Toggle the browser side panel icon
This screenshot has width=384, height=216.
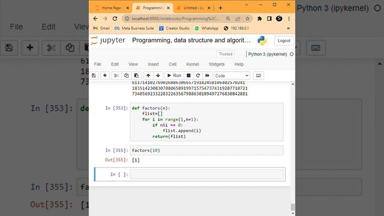[269, 19]
